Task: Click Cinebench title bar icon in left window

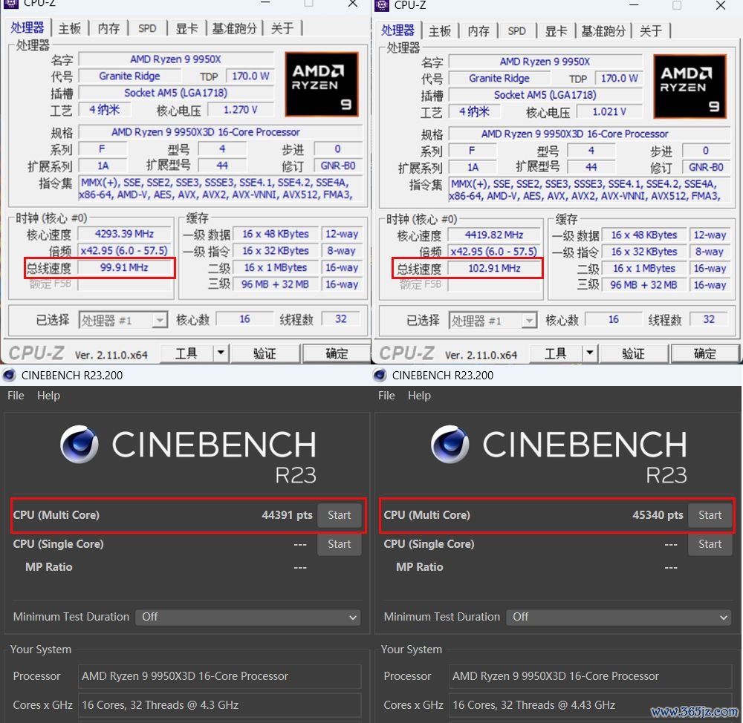Action: [9, 376]
